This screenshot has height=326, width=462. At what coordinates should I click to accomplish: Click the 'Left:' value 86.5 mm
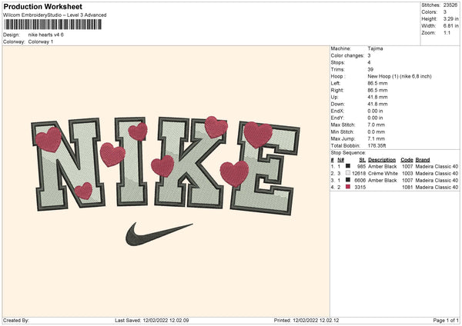click(x=377, y=83)
